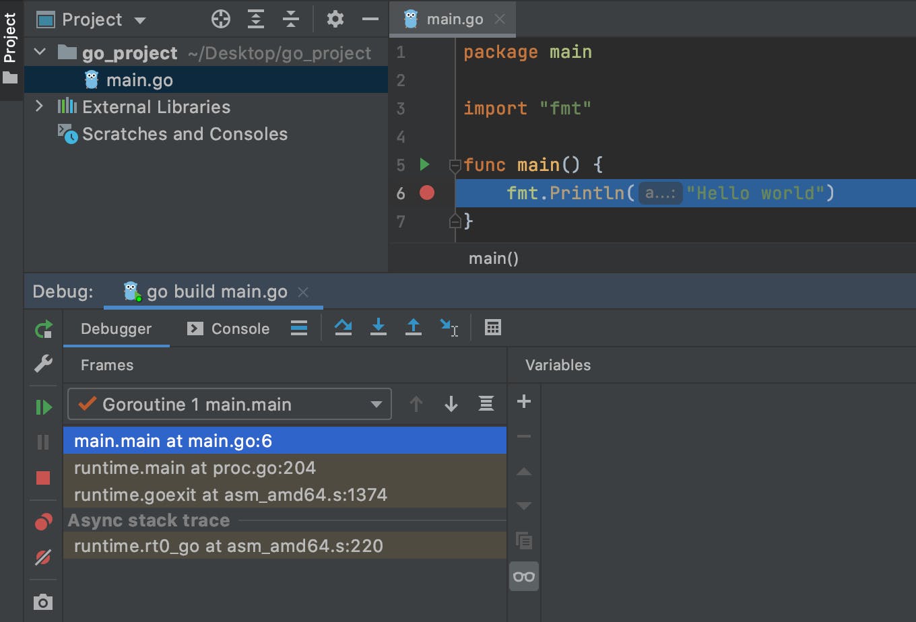
Task: Open the Project view dropdown
Action: pos(92,20)
